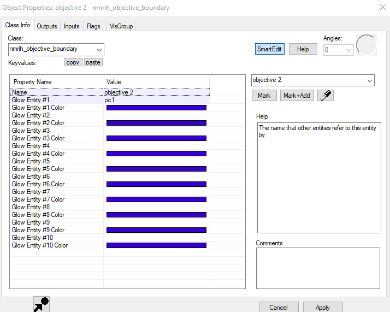Viewport: 390px width, 312px height.
Task: Open the Inputs tab
Action: click(x=72, y=26)
